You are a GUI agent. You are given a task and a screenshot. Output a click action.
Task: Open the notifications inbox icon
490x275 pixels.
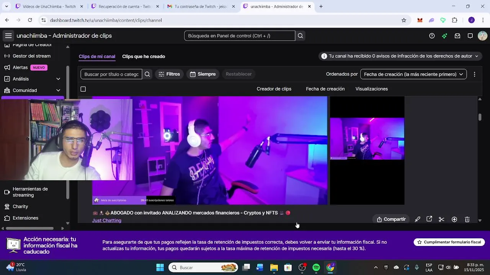pyautogui.click(x=457, y=36)
